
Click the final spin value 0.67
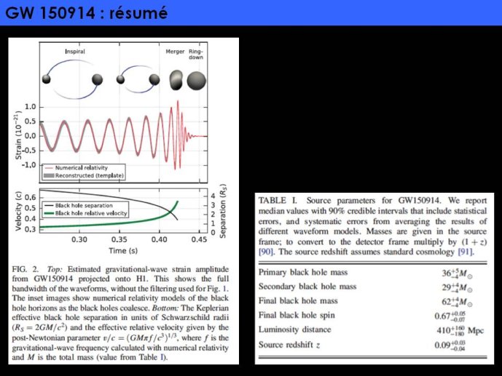pos(450,316)
